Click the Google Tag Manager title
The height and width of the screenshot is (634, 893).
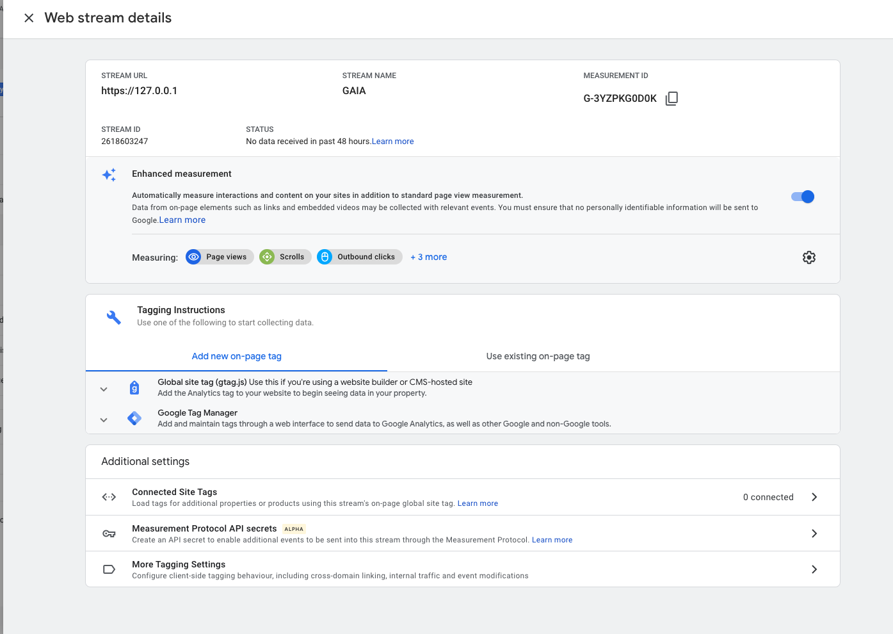pos(198,412)
